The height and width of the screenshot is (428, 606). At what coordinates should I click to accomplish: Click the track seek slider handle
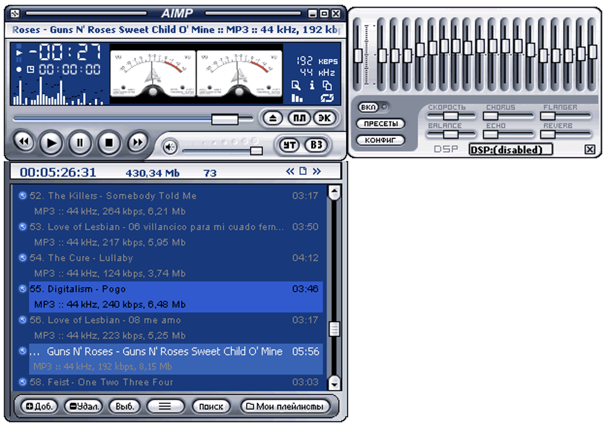pos(225,119)
